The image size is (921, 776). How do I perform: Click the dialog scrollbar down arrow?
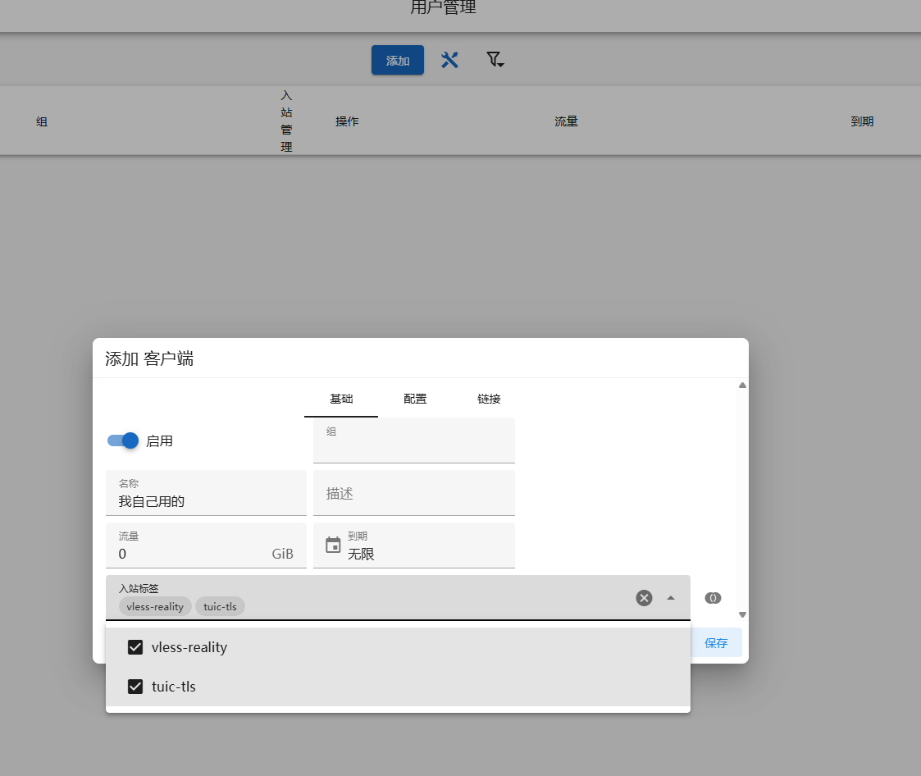point(742,614)
